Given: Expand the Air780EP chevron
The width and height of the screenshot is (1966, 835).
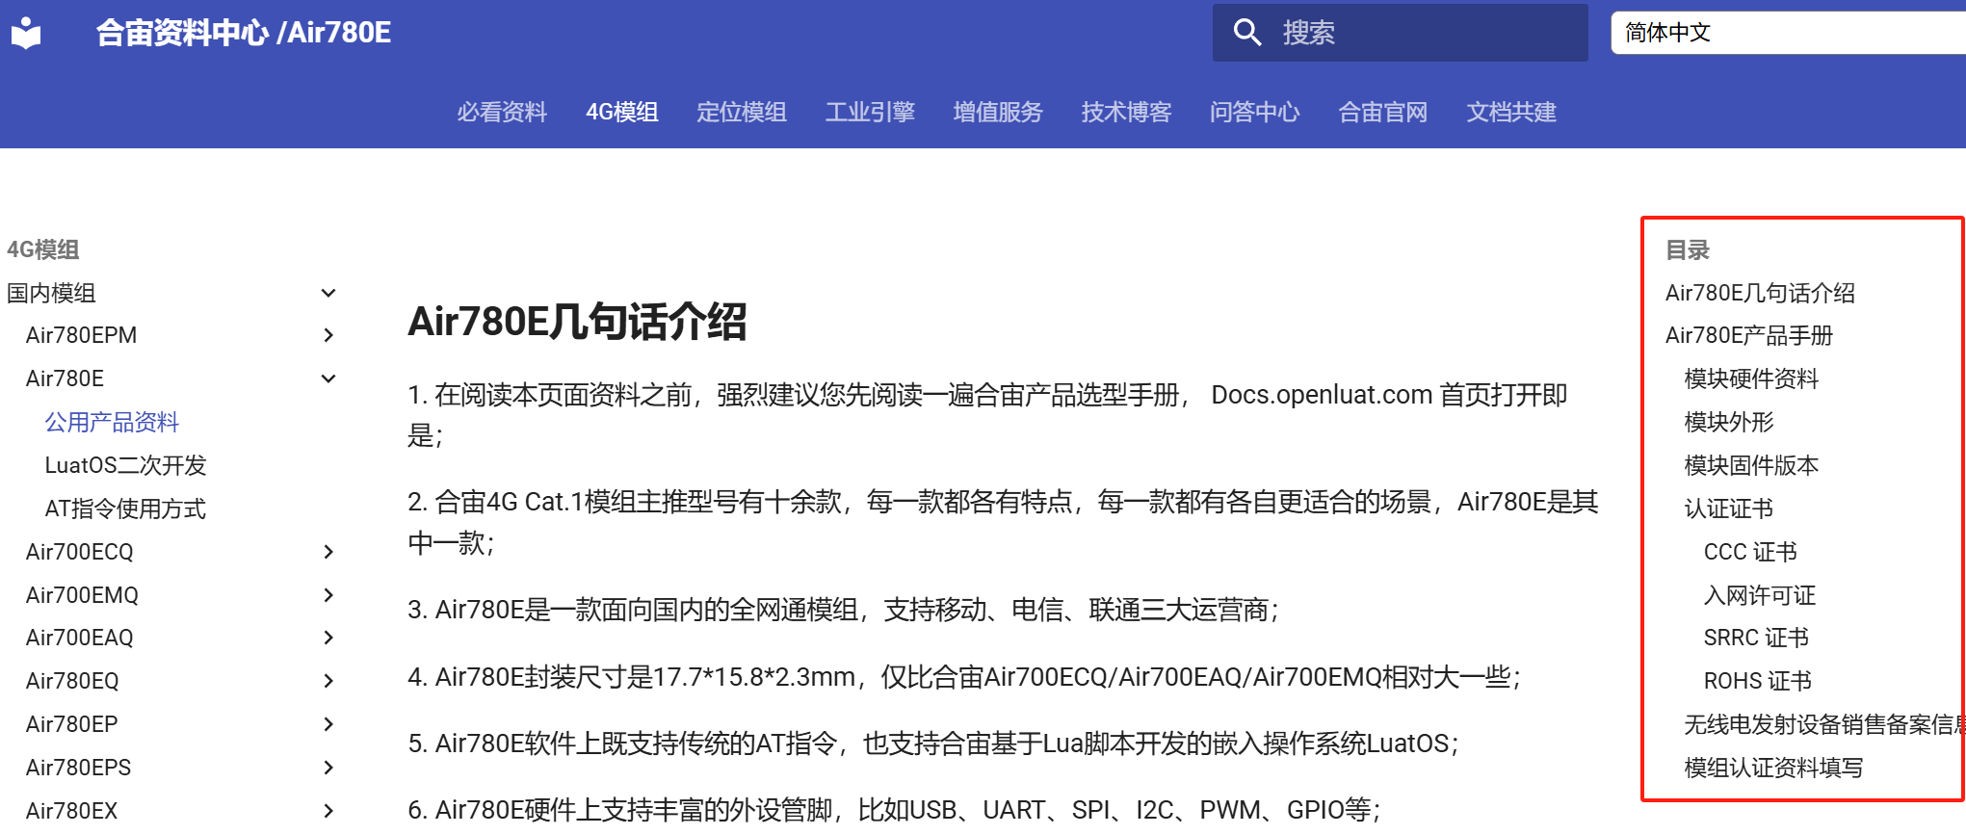Looking at the screenshot, I should [328, 724].
